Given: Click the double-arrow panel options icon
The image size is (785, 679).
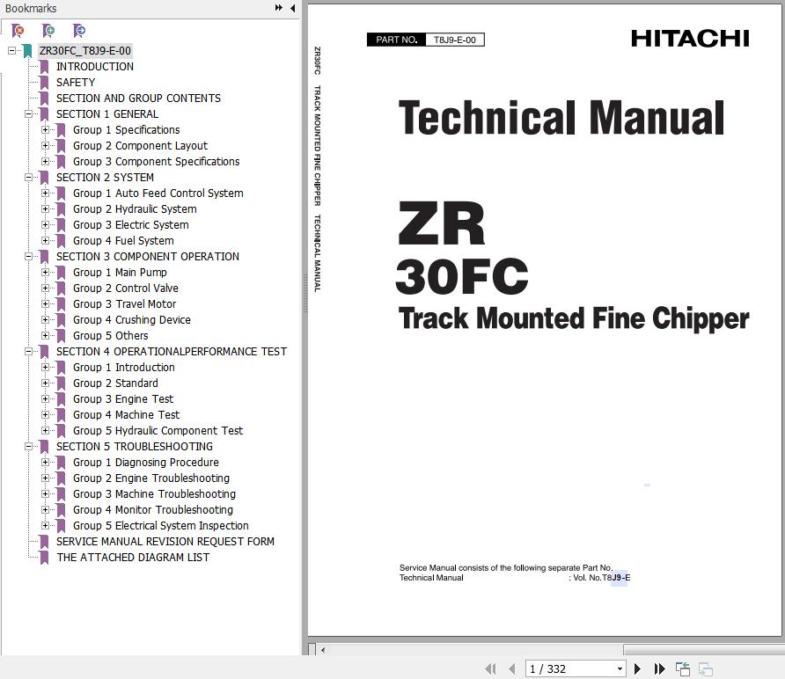Looking at the screenshot, I should (279, 8).
